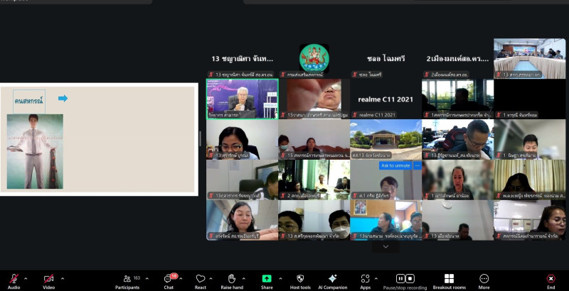The height and width of the screenshot is (291, 569).
Task: Launch the AI Companion
Action: coord(332,279)
